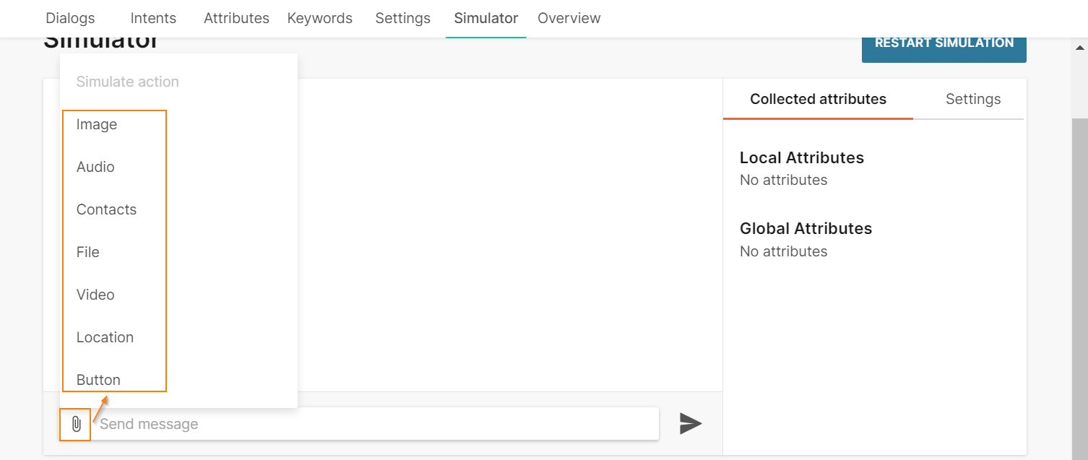This screenshot has width=1088, height=460.
Task: Choose Audio in the simulate action list
Action: [95, 167]
